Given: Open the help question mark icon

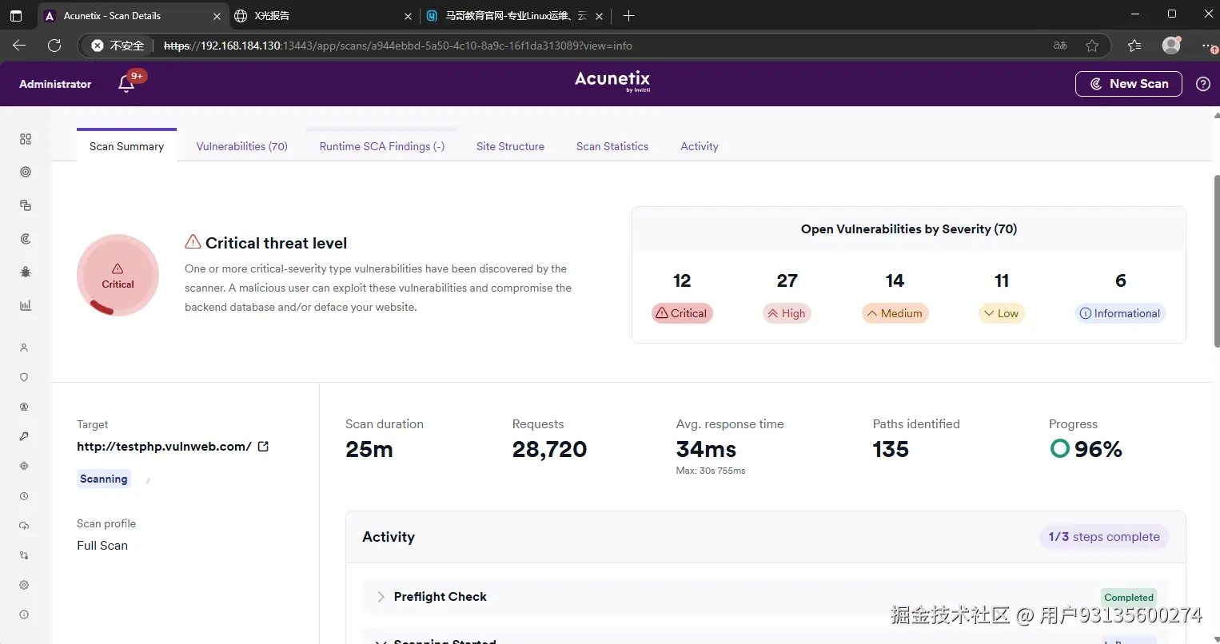Looking at the screenshot, I should pyautogui.click(x=1203, y=84).
